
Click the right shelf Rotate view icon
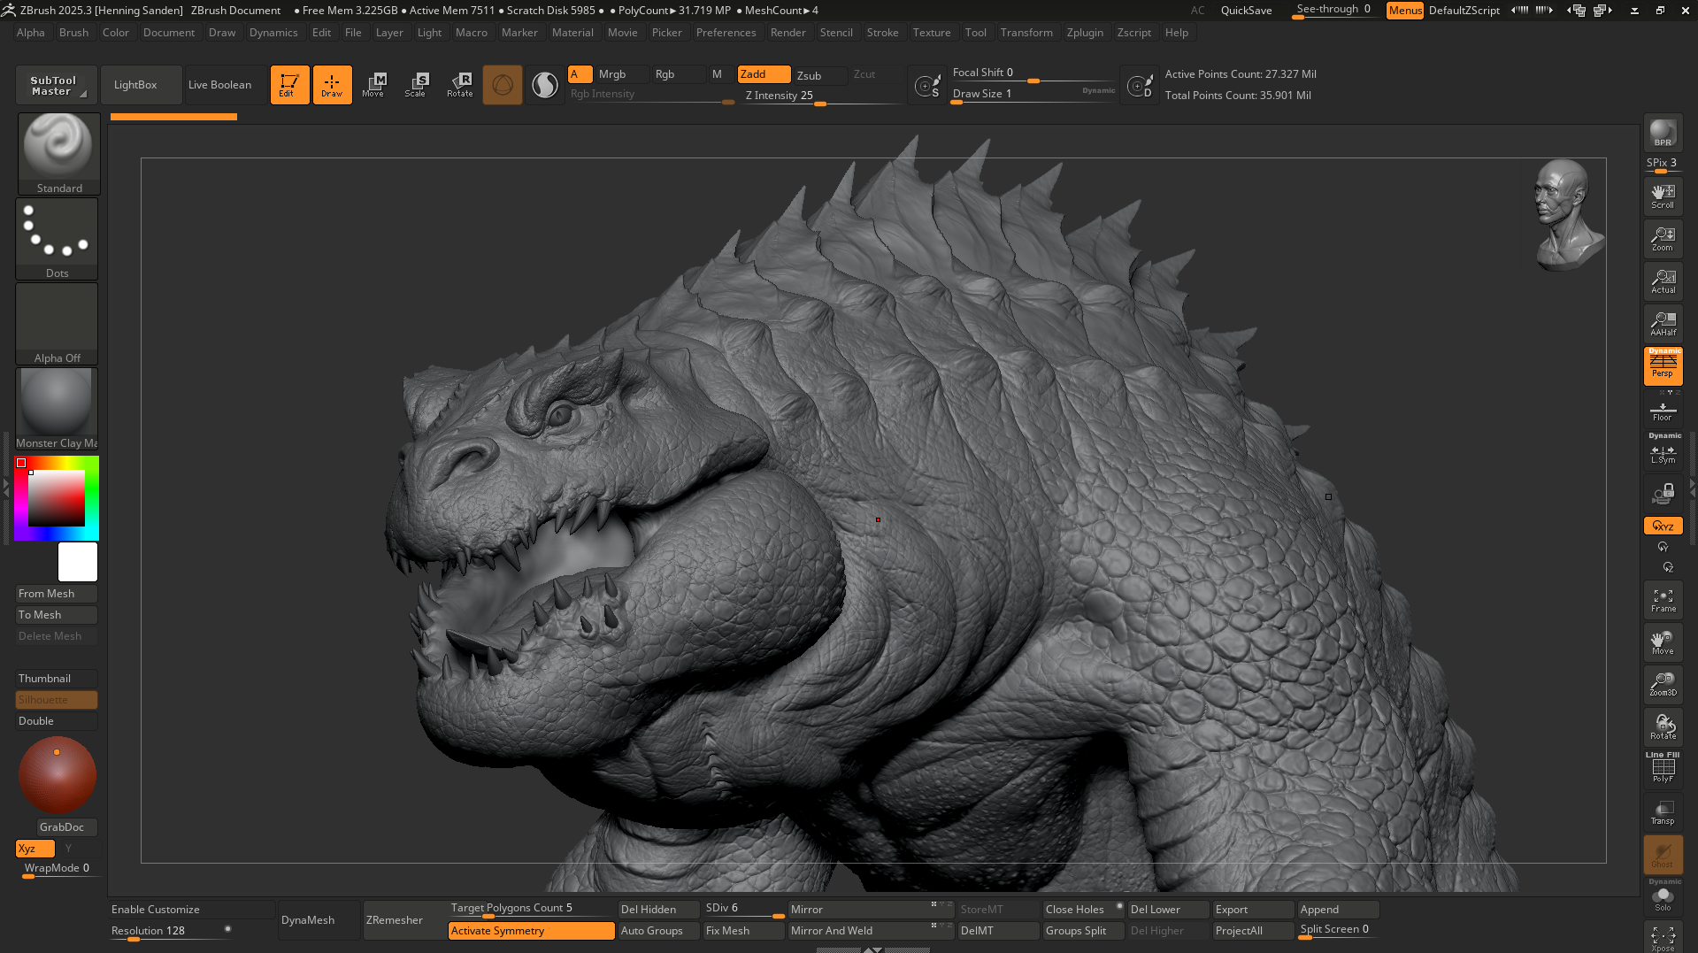(1663, 727)
